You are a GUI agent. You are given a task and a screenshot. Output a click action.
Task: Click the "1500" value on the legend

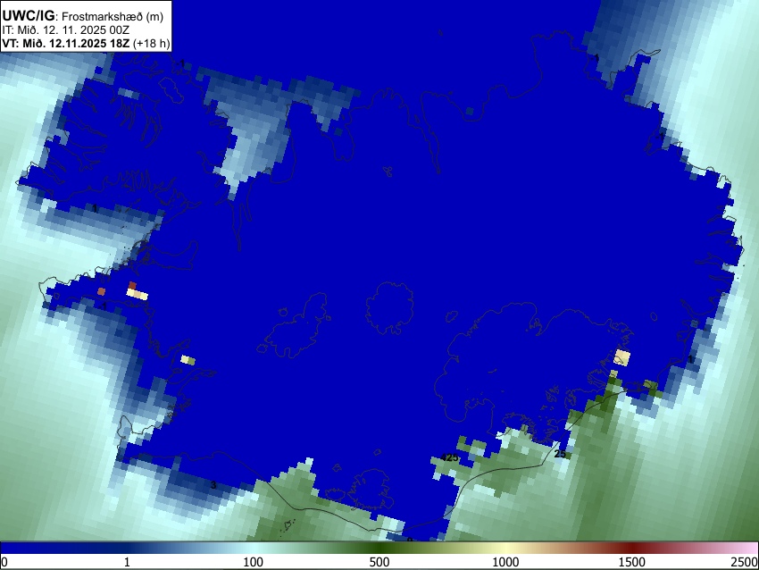632,562
